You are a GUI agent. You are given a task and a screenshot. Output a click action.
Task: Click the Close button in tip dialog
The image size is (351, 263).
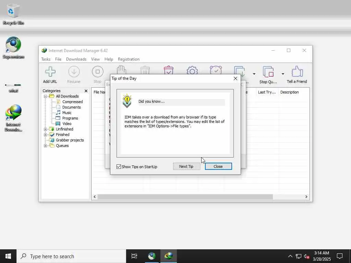point(218,166)
